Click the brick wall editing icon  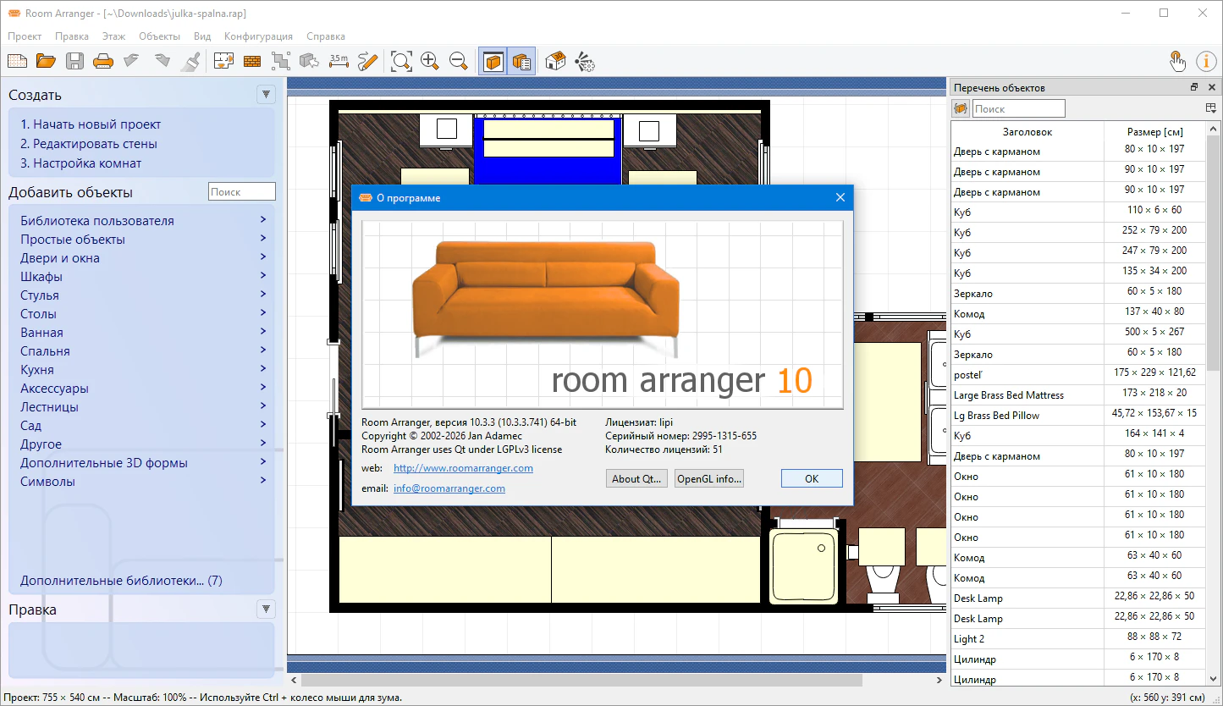tap(252, 61)
